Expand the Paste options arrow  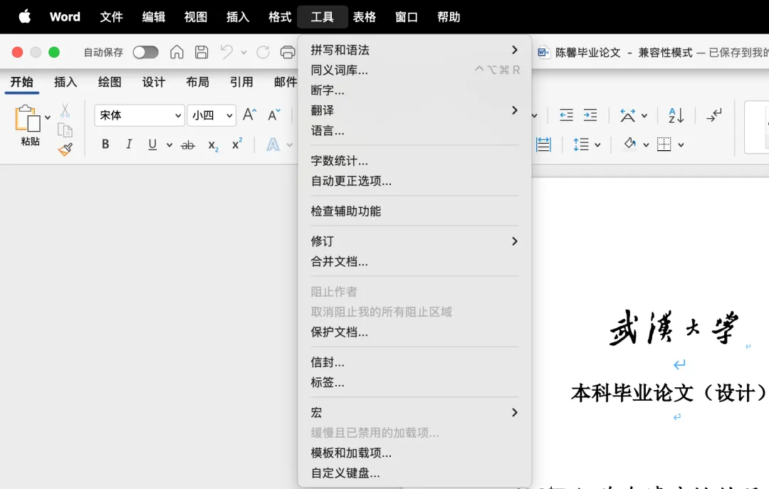tap(48, 117)
